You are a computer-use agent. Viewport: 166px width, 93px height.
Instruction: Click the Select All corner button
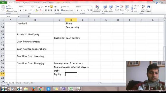pyautogui.click(x=2, y=20)
